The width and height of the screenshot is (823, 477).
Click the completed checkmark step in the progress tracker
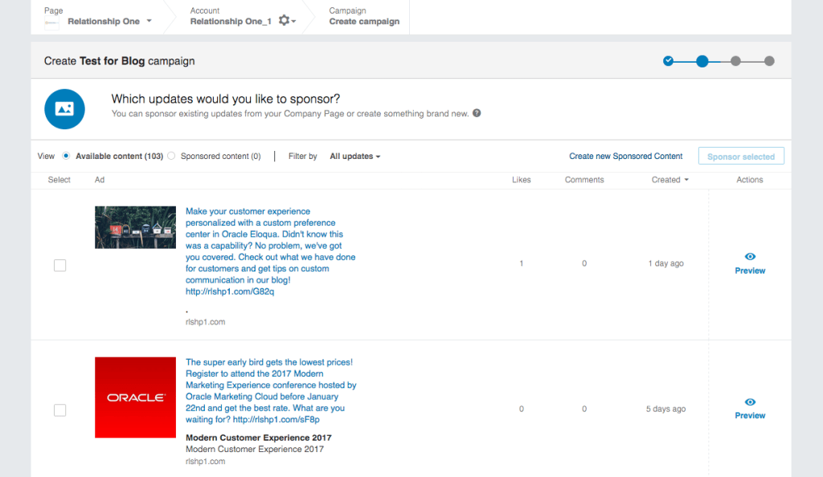pos(668,60)
